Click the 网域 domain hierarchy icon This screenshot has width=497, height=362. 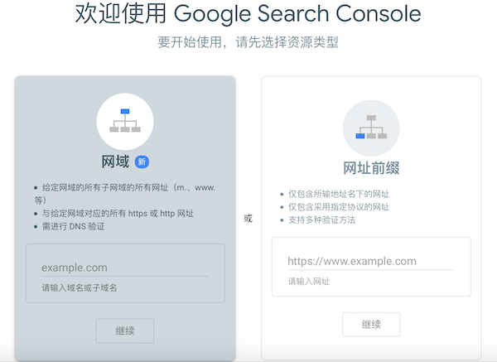tap(125, 121)
